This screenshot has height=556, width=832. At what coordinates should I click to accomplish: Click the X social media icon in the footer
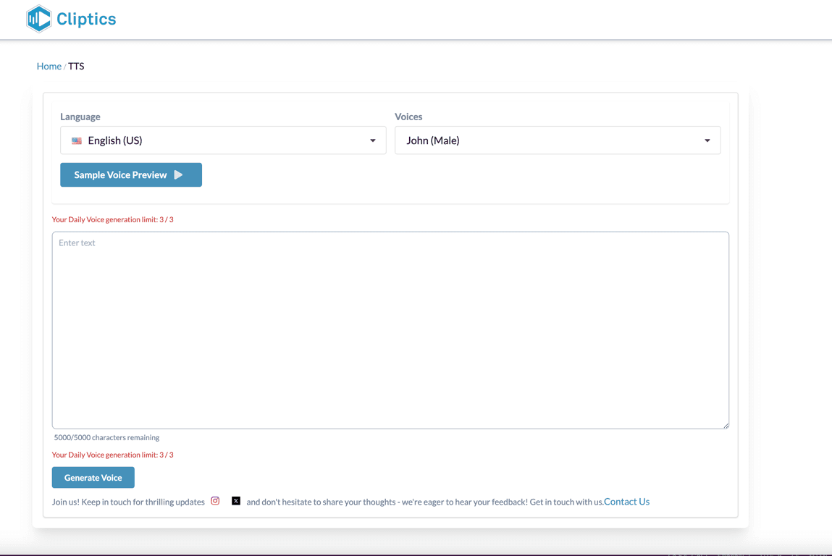[236, 500]
